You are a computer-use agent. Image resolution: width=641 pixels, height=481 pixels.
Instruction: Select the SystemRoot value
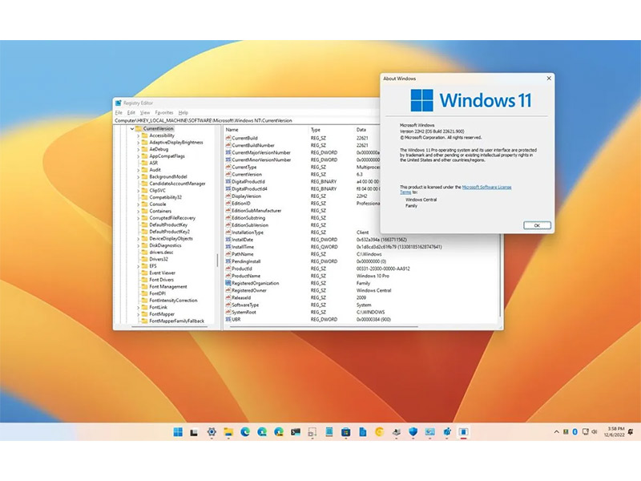point(244,312)
